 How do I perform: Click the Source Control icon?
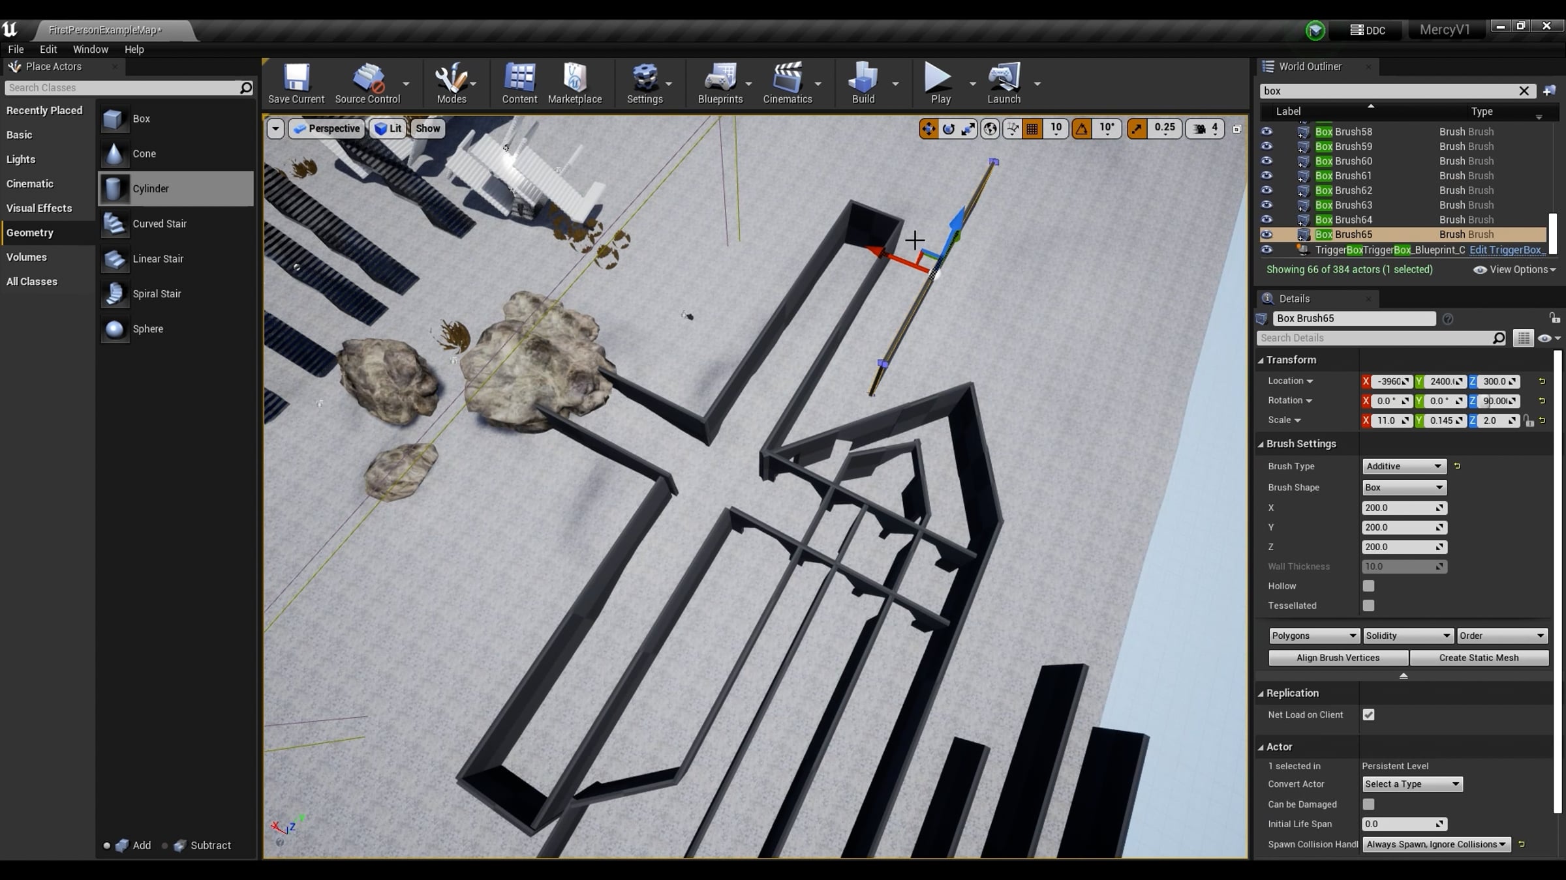(367, 77)
